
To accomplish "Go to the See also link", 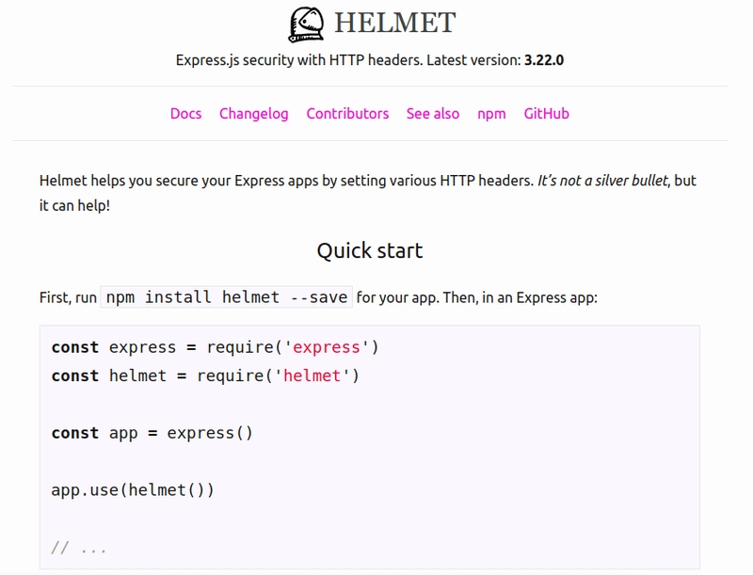I will (x=433, y=114).
